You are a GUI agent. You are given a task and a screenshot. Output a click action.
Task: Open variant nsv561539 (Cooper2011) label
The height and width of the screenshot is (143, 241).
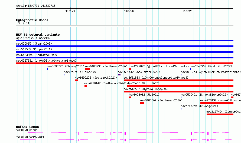[34, 49]
